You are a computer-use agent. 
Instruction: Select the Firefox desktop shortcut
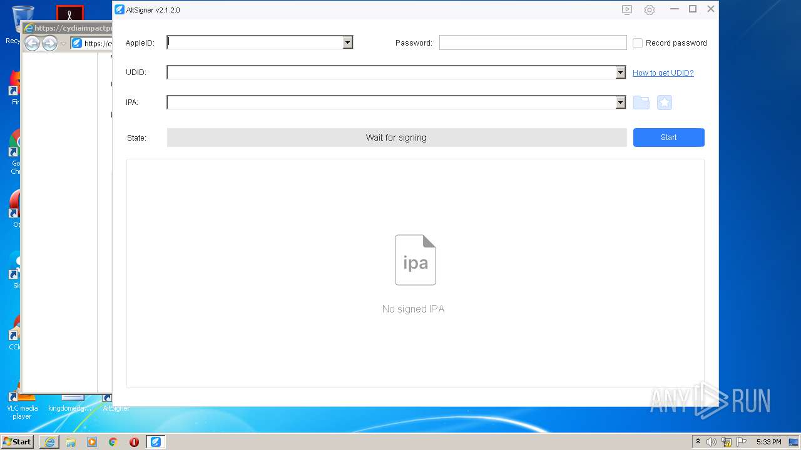point(14,87)
